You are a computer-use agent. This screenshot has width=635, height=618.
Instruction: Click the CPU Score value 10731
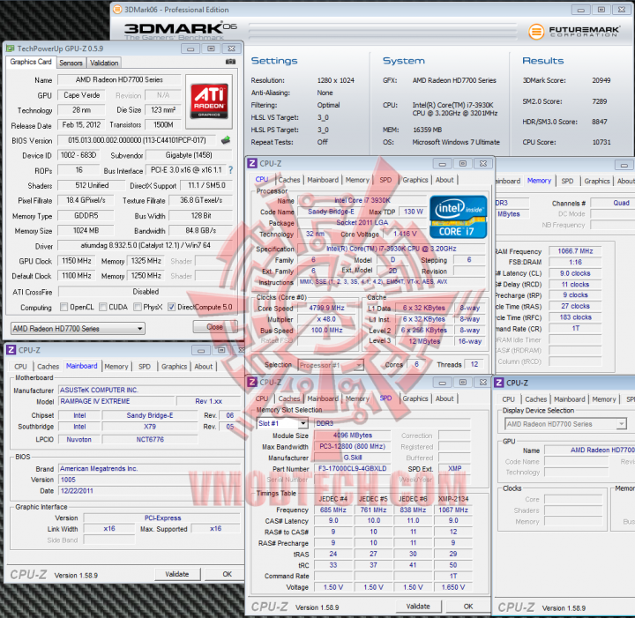point(601,142)
